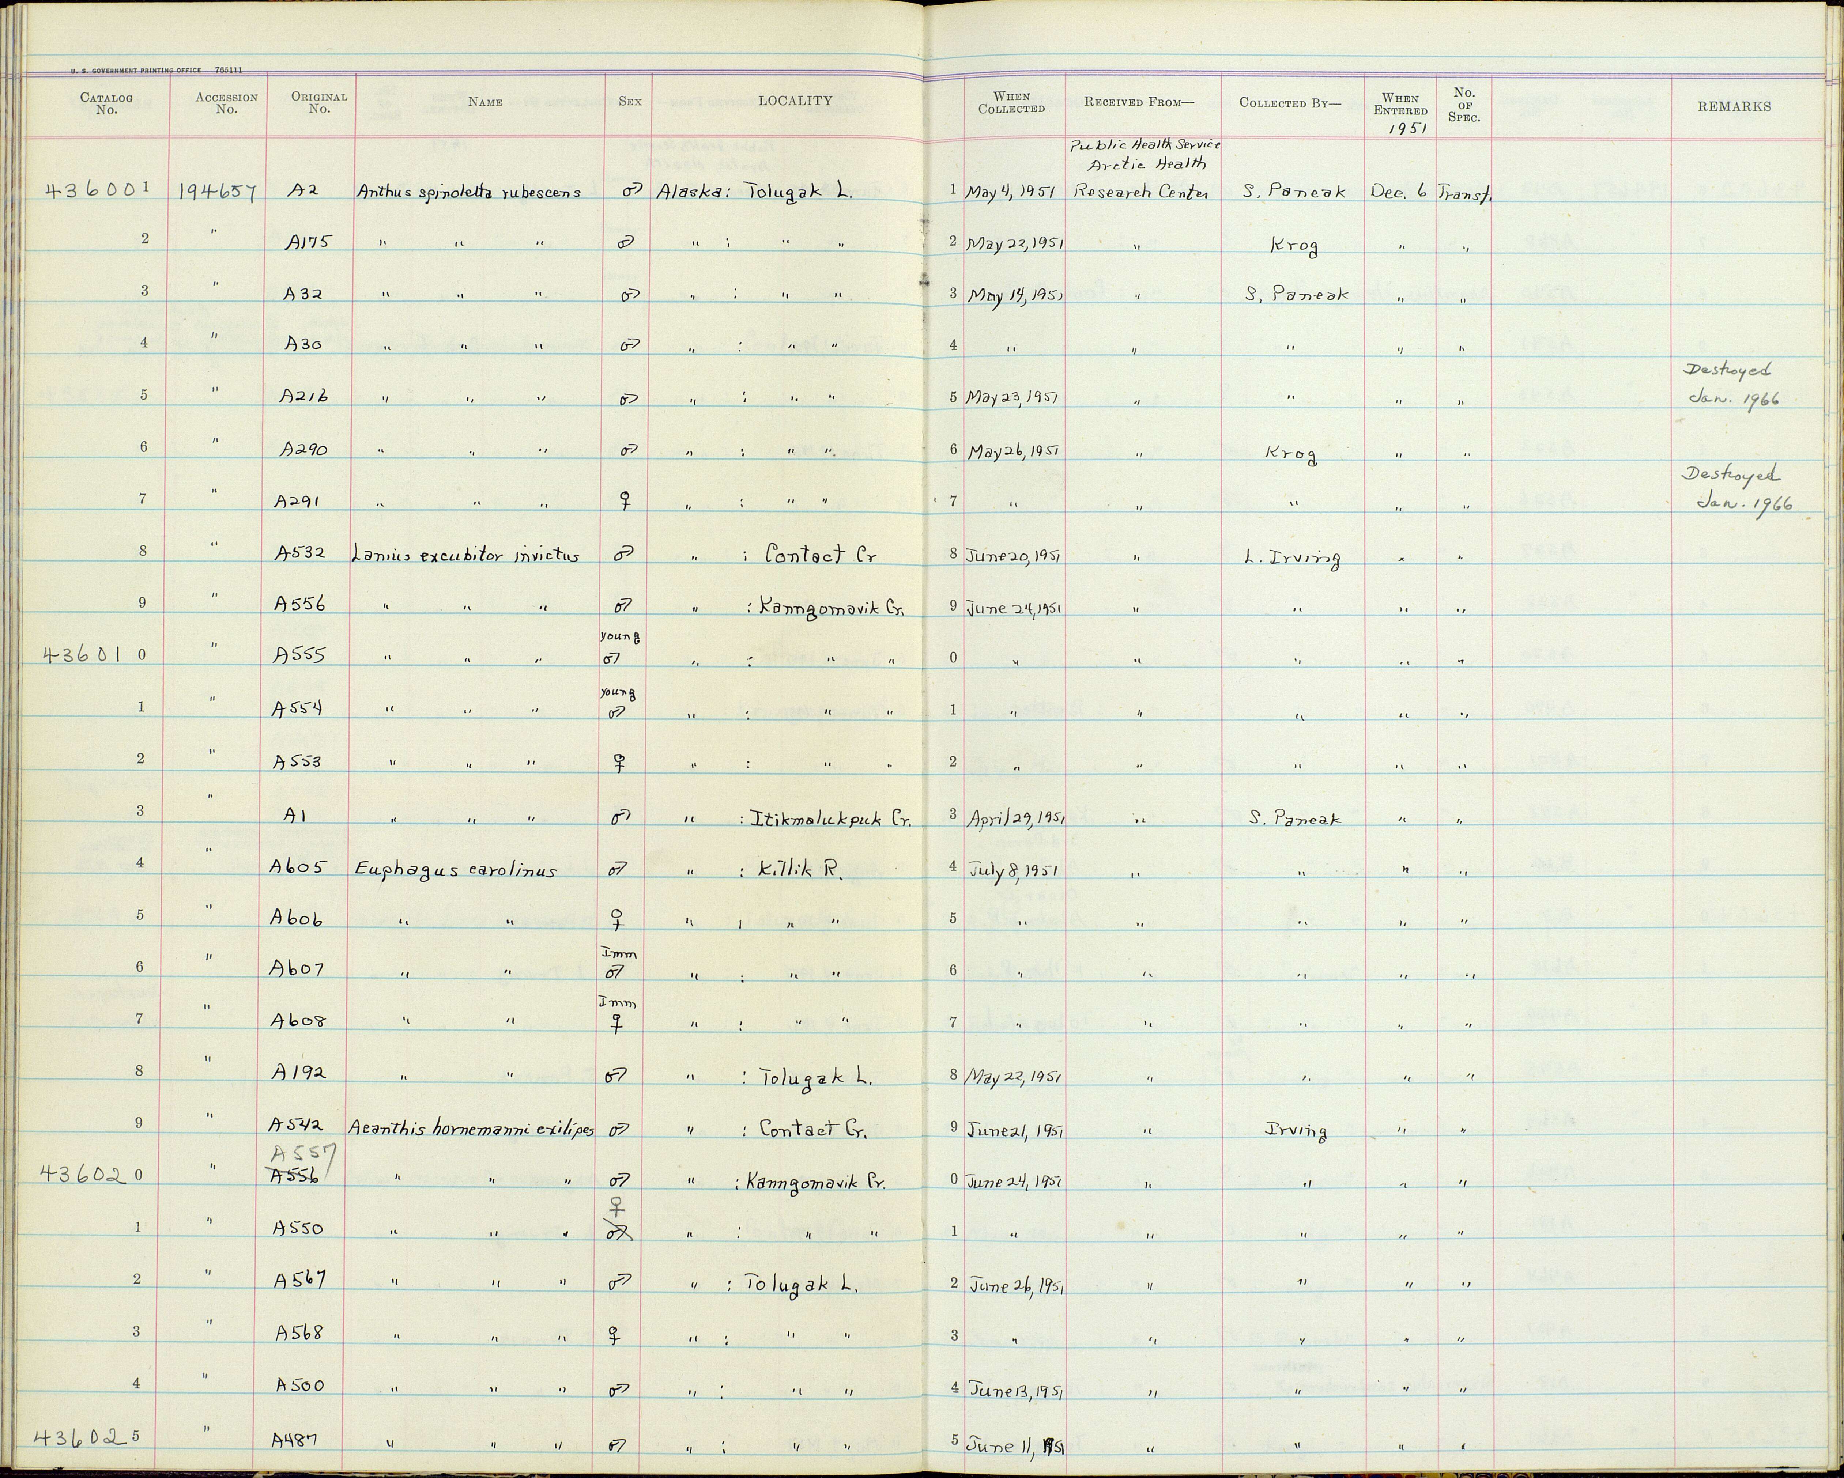This screenshot has width=1844, height=1478.
Task: Click the Sex column header
Action: (630, 101)
